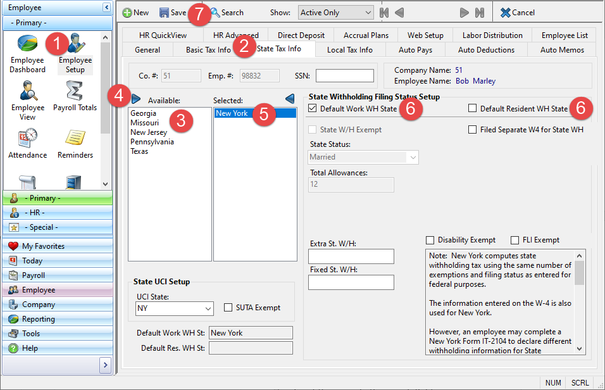Switch to the Direct Deposit tab
The image size is (605, 390).
(301, 35)
